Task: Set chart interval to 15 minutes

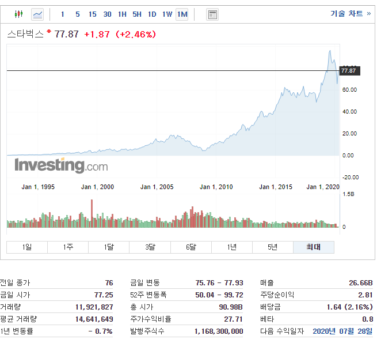Action: (92, 14)
